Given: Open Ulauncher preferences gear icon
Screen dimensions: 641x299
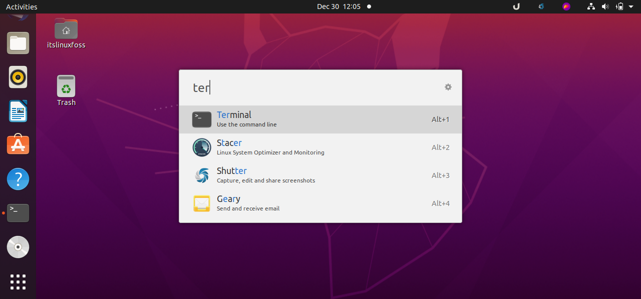Looking at the screenshot, I should pyautogui.click(x=448, y=87).
